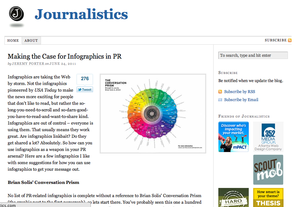This screenshot has height=207, width=296.
Task: Open the Conversation Prism infographic image
Action: 153,114
